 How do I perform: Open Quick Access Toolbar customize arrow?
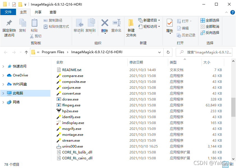pos(26,5)
